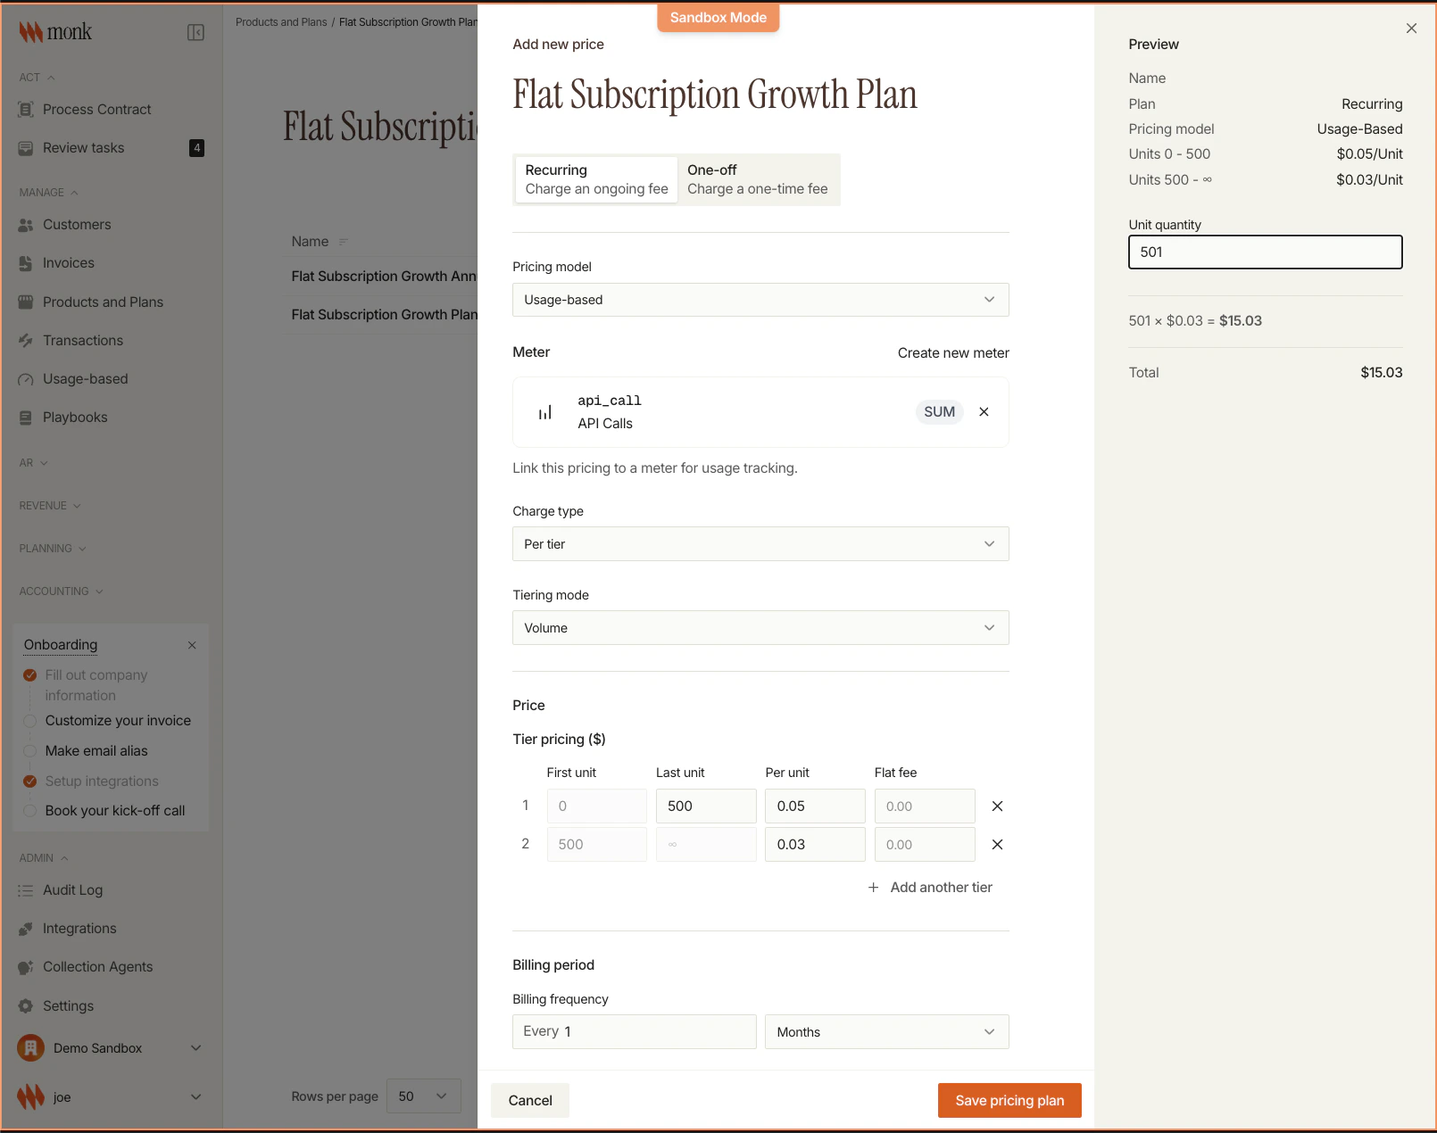Select Products and Plans icon
Image resolution: width=1437 pixels, height=1133 pixels.
click(x=25, y=302)
